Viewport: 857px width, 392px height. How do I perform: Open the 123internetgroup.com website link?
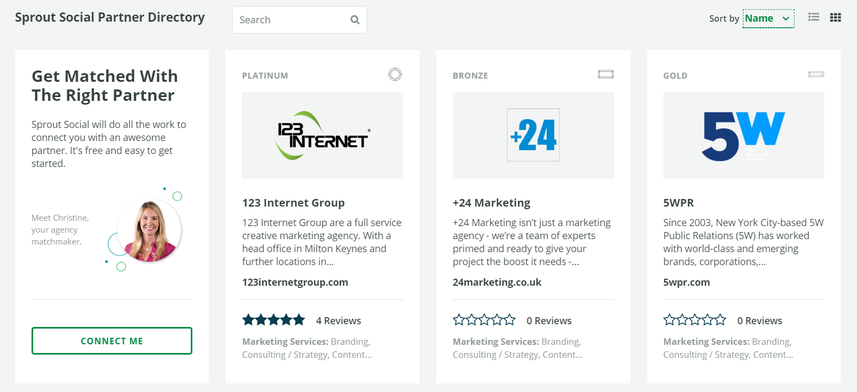295,282
